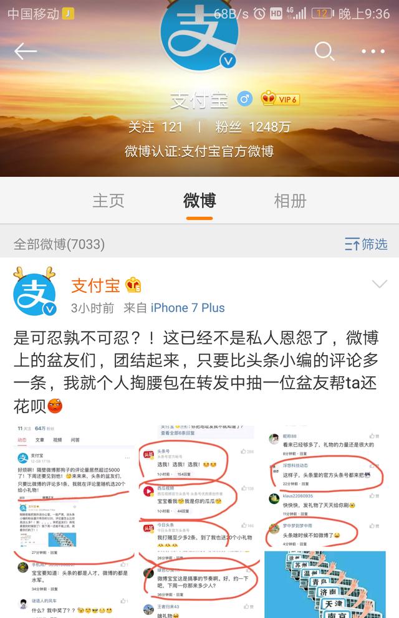Tap the post author's antler avatar
The height and width of the screenshot is (618, 399).
[x=34, y=291]
